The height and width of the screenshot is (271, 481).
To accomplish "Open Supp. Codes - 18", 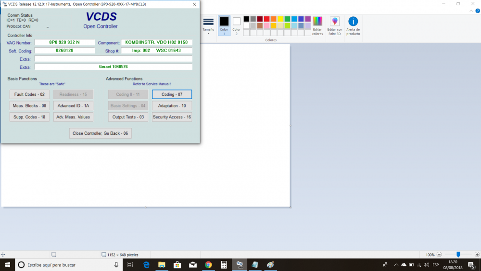I will pyautogui.click(x=29, y=117).
